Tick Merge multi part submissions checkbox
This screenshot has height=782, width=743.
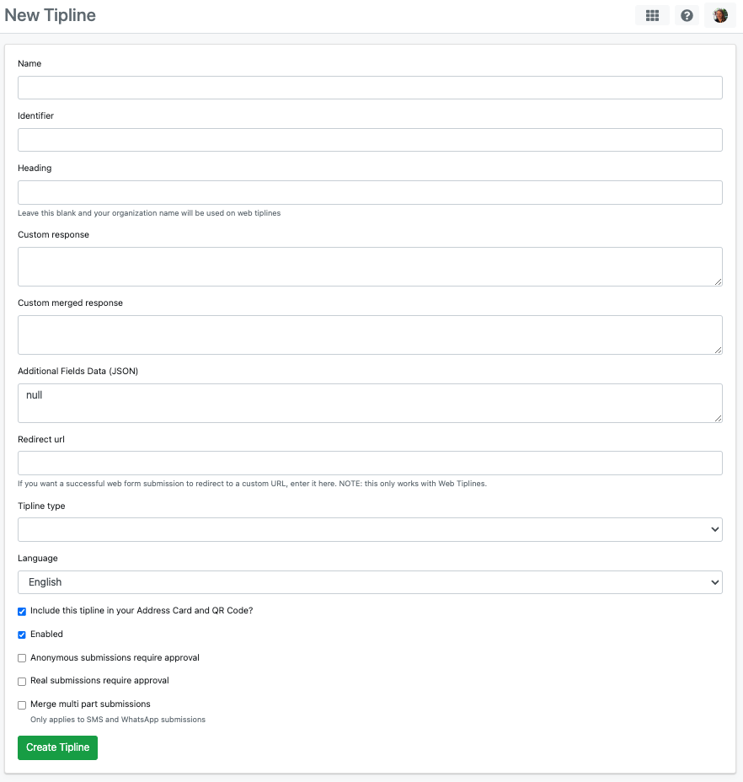point(22,704)
